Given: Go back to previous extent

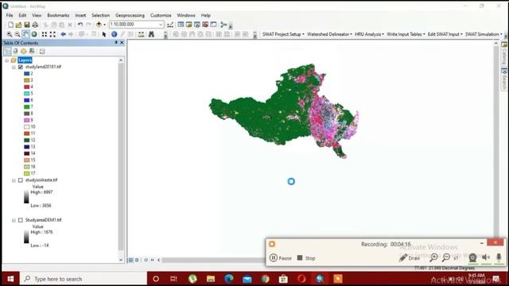Looking at the screenshot, I should [x=64, y=34].
